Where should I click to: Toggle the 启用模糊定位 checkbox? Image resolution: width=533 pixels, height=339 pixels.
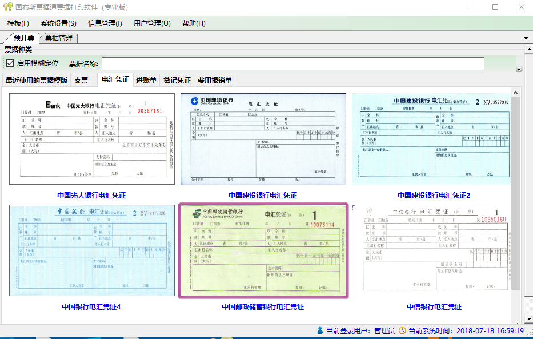[10, 63]
